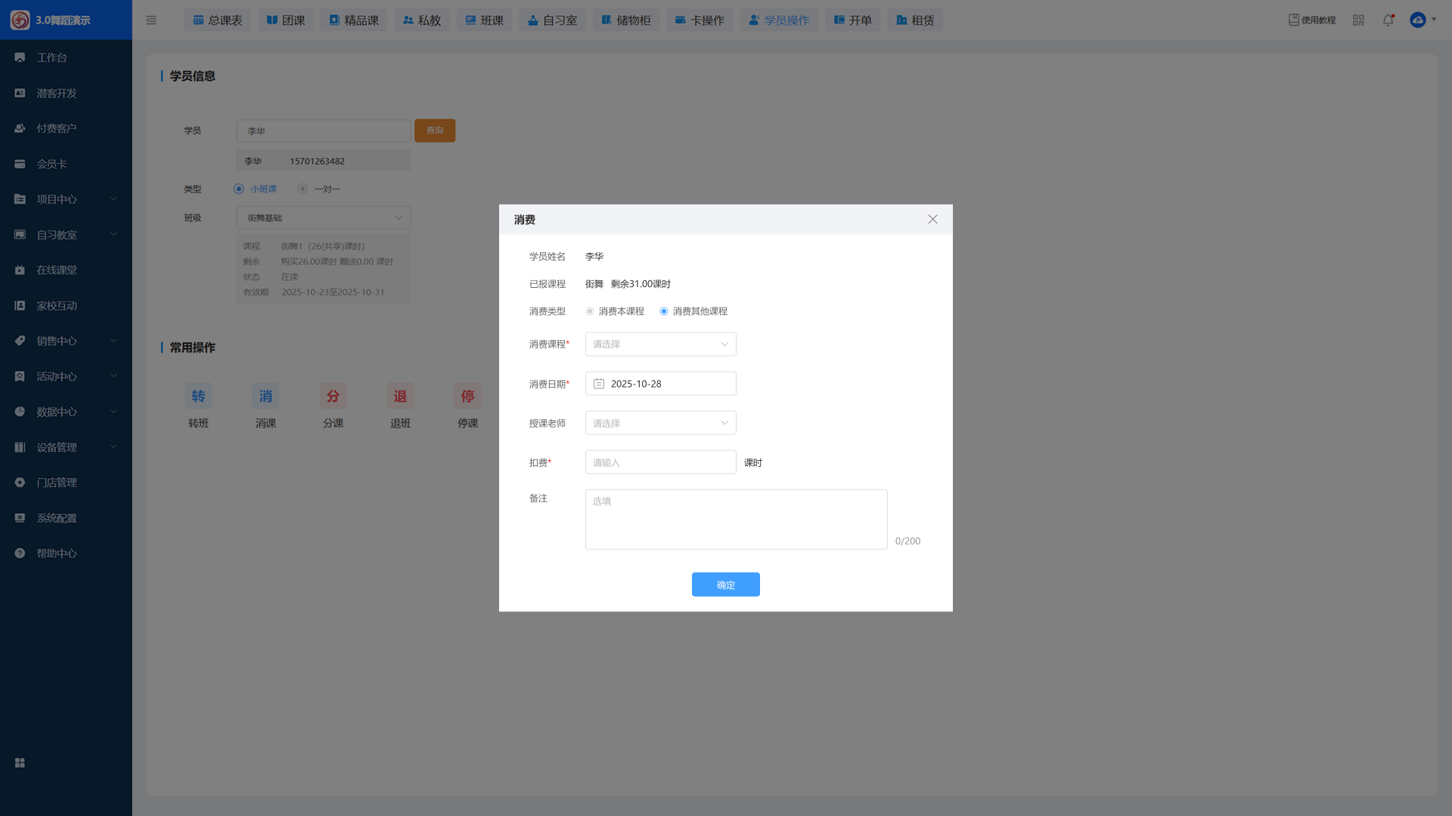Choose the 一对一 type radio button
This screenshot has width=1452, height=816.
[x=302, y=189]
